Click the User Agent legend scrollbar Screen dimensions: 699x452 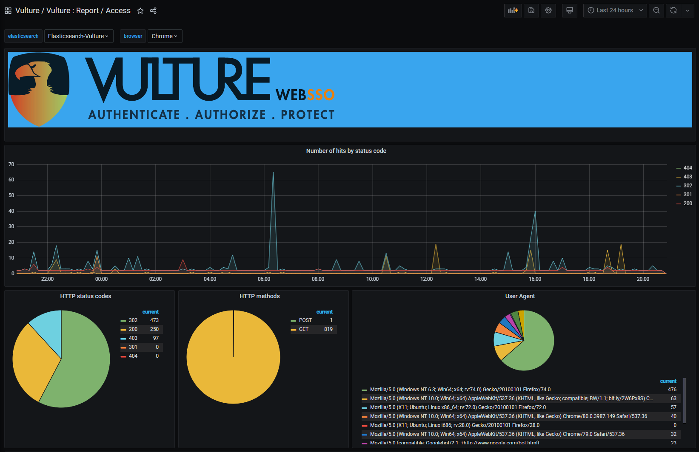pos(685,401)
